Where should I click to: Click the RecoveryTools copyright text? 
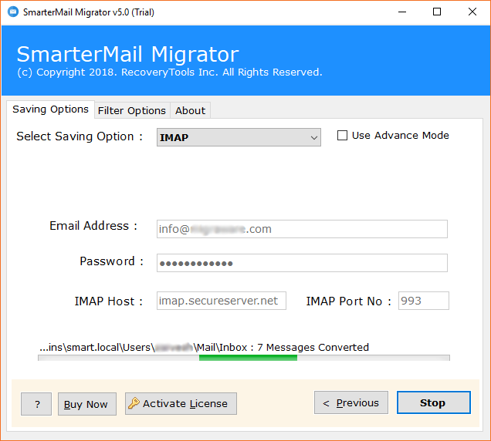tap(169, 72)
